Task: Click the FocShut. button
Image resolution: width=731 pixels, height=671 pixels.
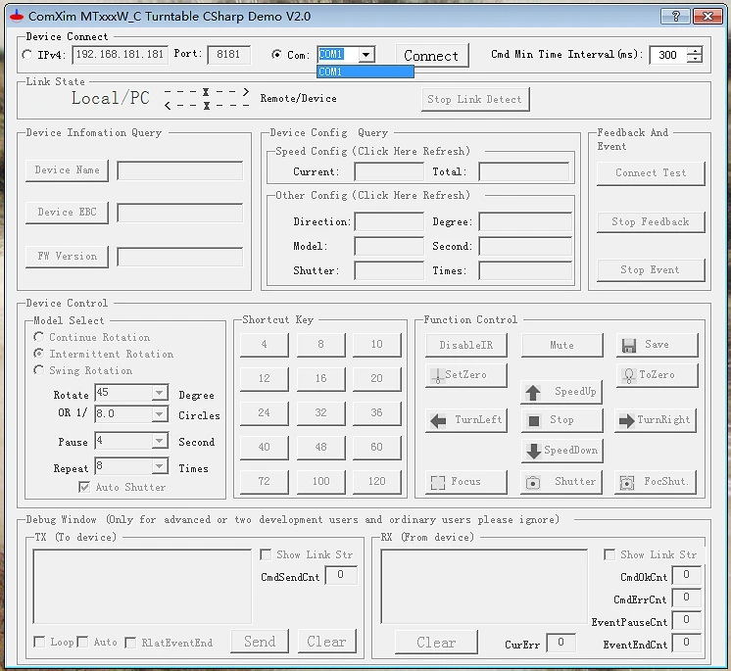Action: (x=656, y=482)
